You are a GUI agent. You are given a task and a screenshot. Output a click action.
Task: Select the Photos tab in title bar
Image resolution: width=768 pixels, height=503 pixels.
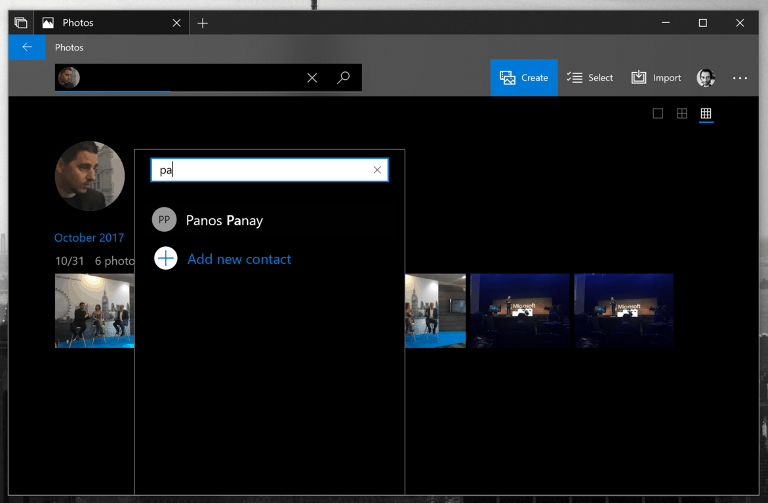pyautogui.click(x=111, y=22)
